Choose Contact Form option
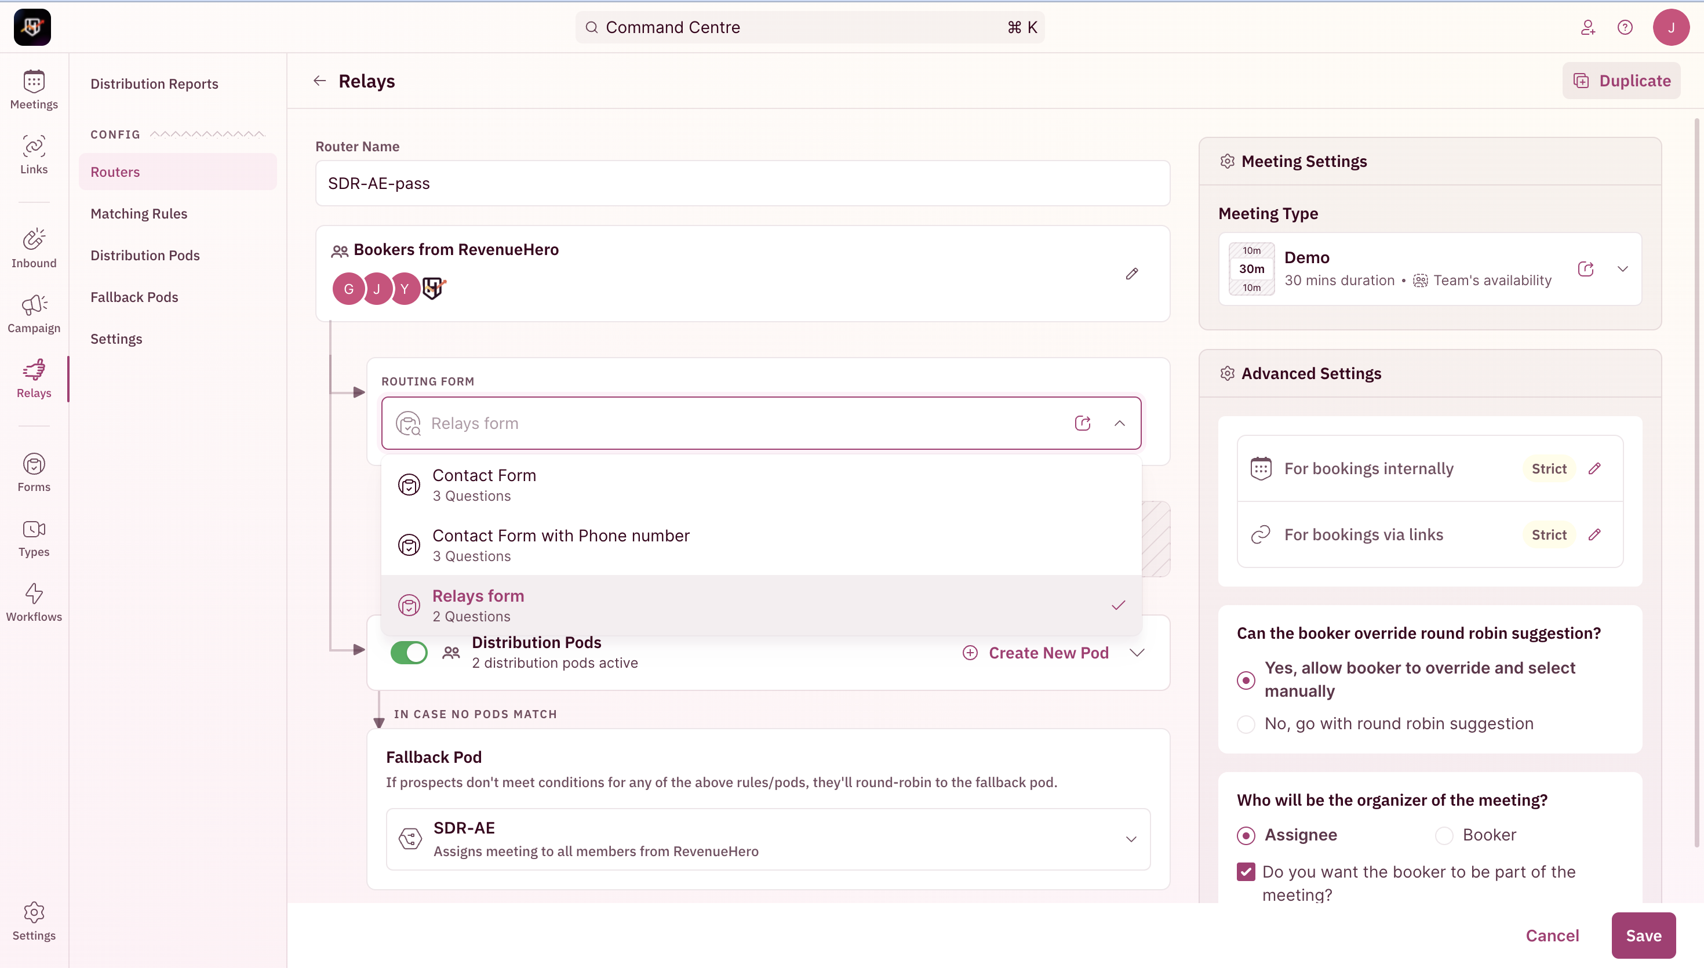1704x968 pixels. pyautogui.click(x=761, y=485)
